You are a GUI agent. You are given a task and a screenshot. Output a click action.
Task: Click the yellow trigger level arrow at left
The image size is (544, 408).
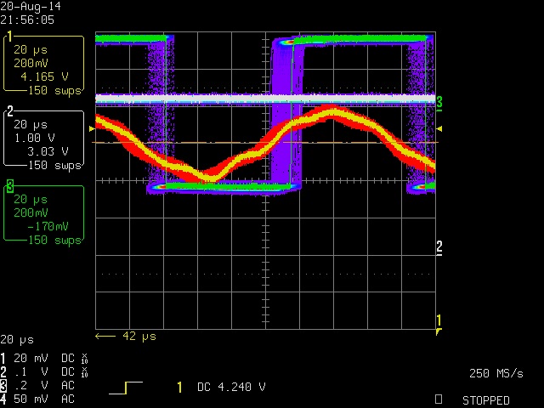pos(92,128)
